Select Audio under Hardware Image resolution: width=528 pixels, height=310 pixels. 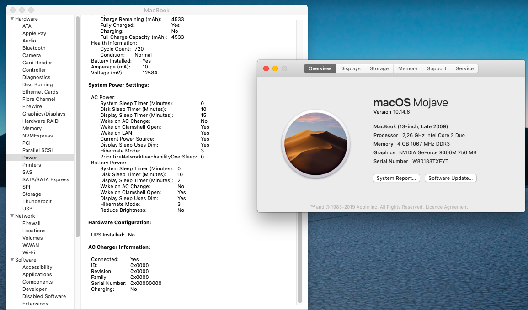(x=29, y=41)
